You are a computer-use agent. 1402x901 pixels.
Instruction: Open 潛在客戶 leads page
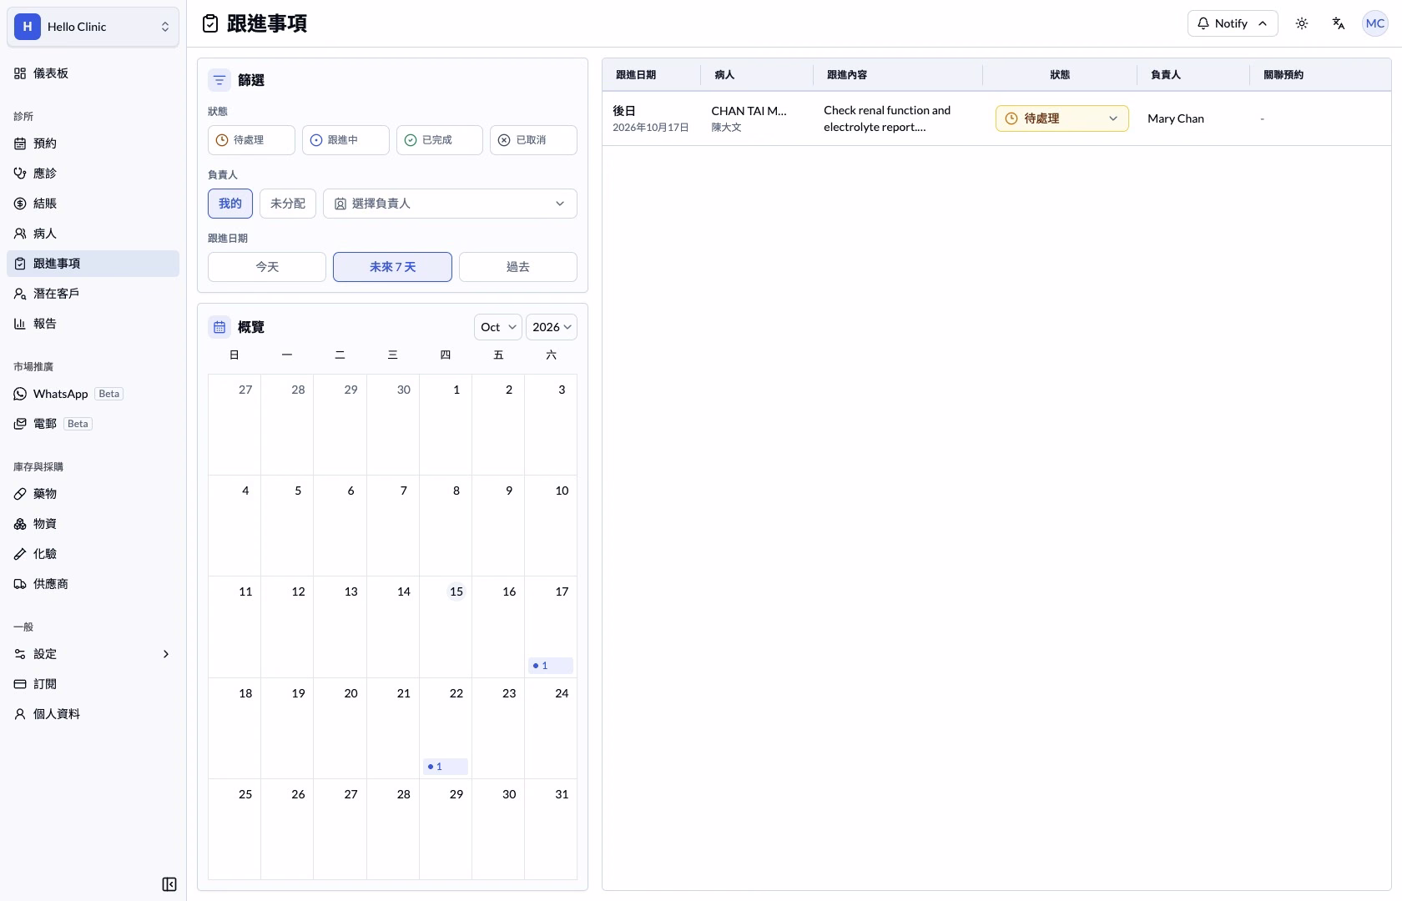click(93, 294)
